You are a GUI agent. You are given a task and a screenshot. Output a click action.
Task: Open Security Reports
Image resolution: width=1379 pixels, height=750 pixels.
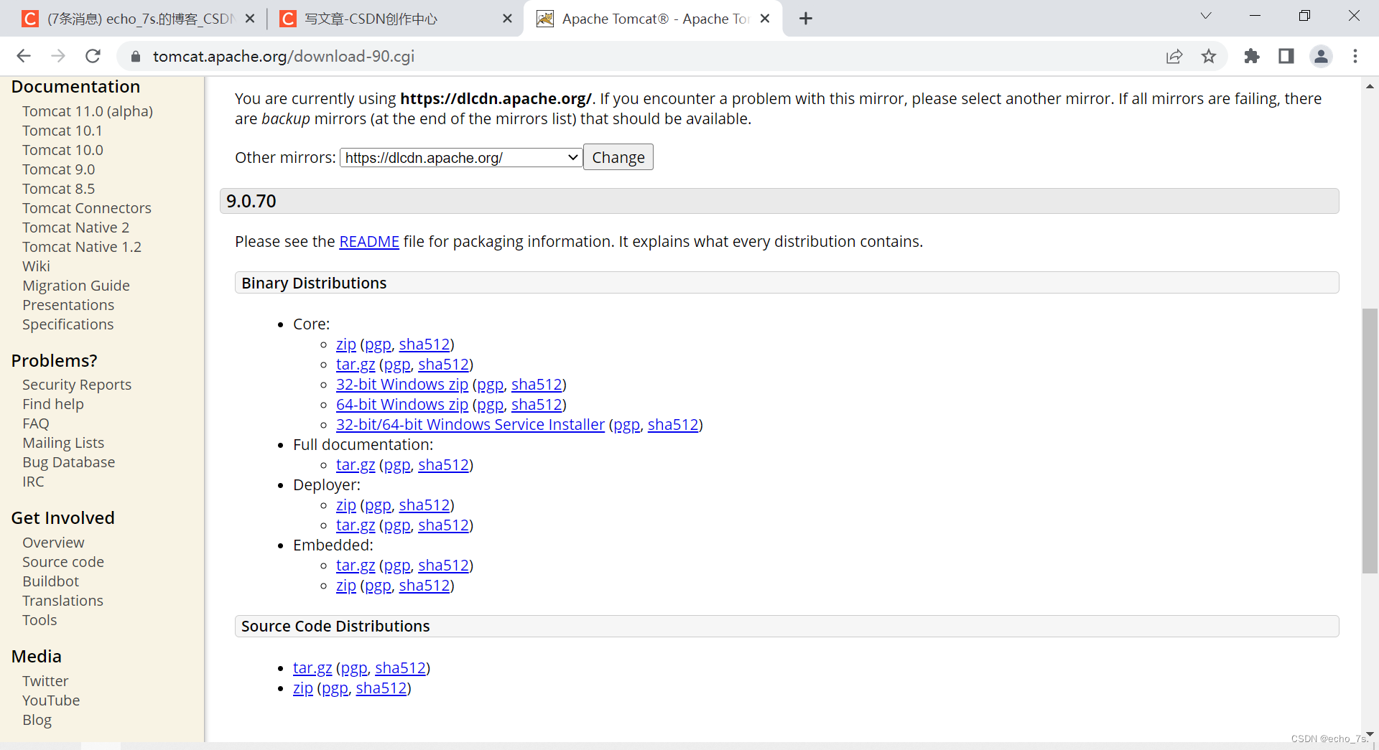click(x=77, y=385)
